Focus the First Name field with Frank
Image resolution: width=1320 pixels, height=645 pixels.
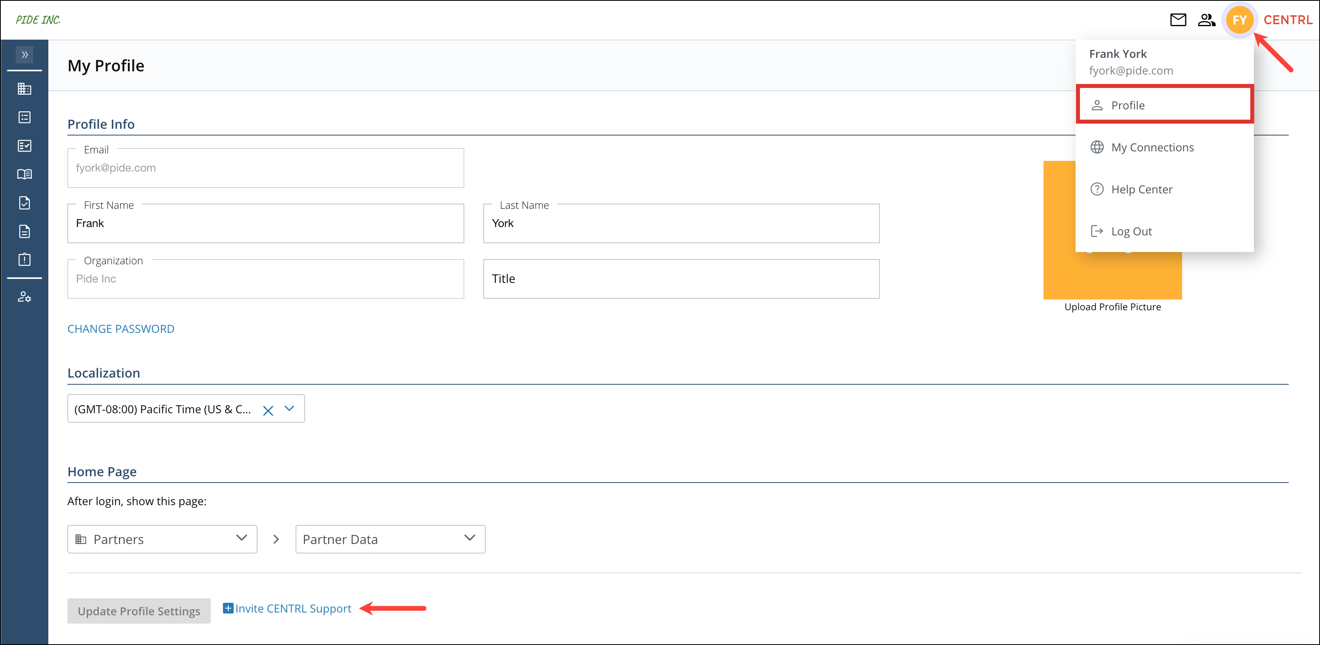[x=265, y=223]
